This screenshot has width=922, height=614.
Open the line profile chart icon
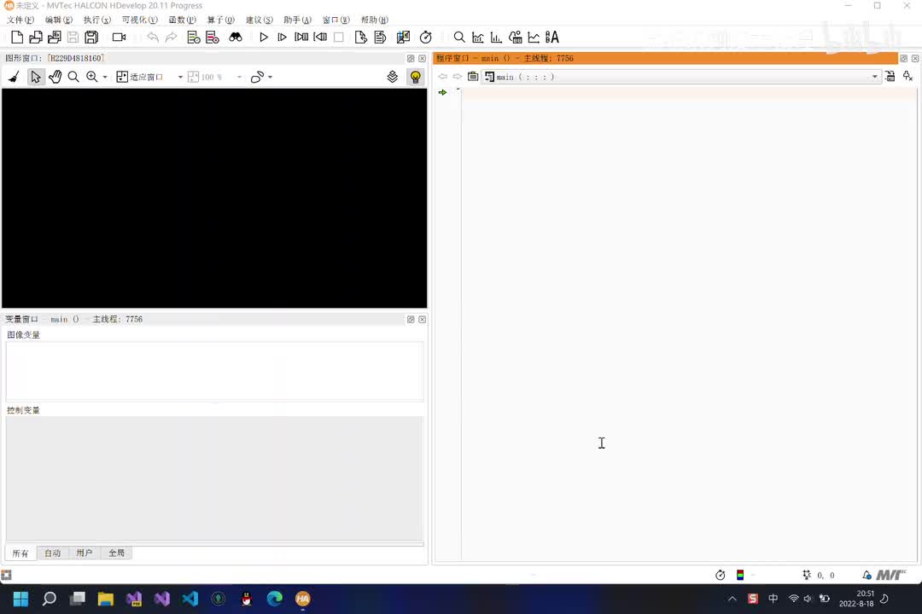coord(534,38)
